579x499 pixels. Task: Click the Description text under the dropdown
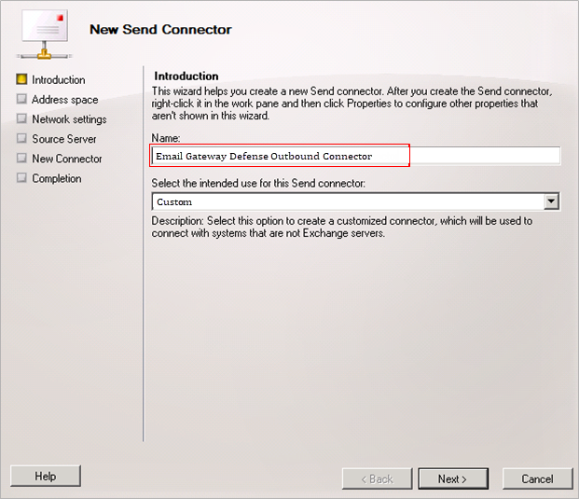342,227
